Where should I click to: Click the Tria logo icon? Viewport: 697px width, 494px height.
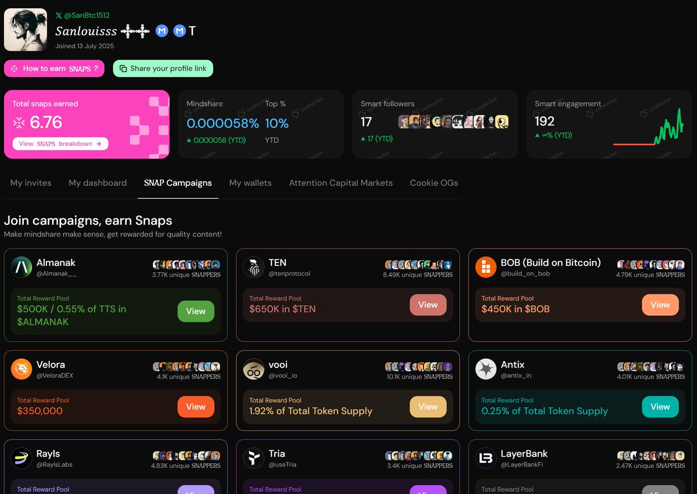(254, 458)
